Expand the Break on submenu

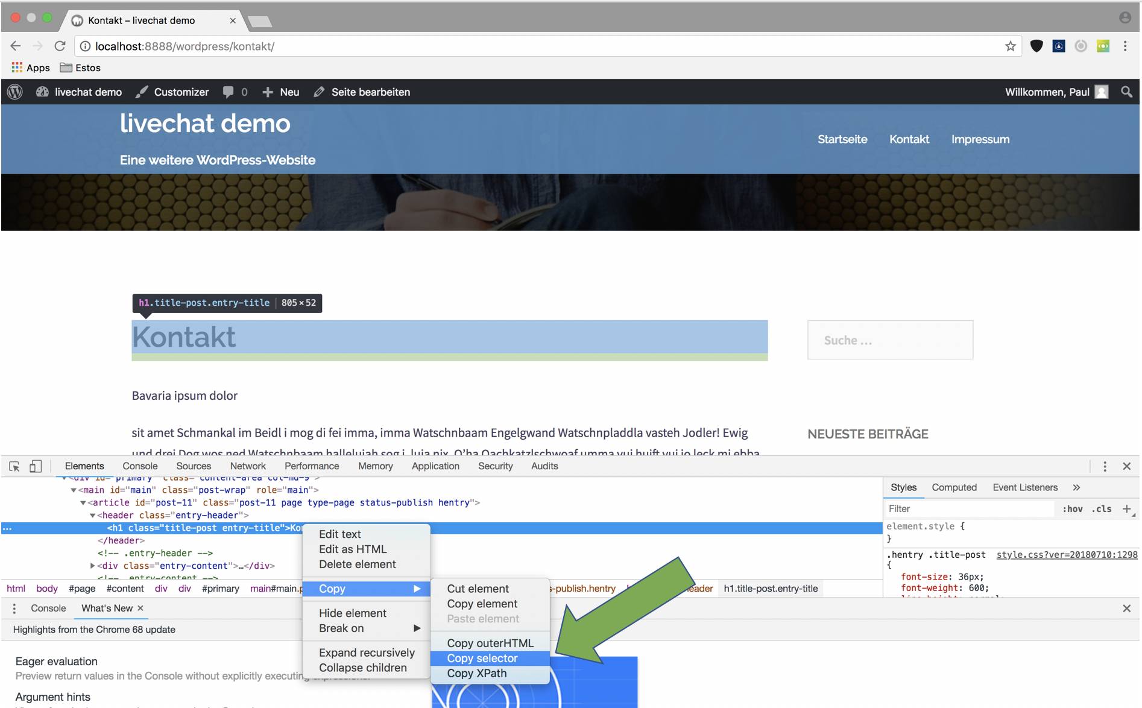pos(366,628)
